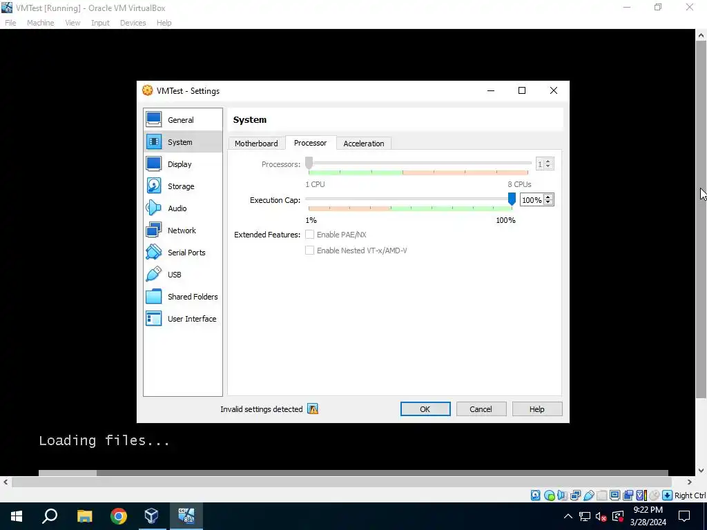Open the Machine menu
The width and height of the screenshot is (707, 530).
point(41,23)
